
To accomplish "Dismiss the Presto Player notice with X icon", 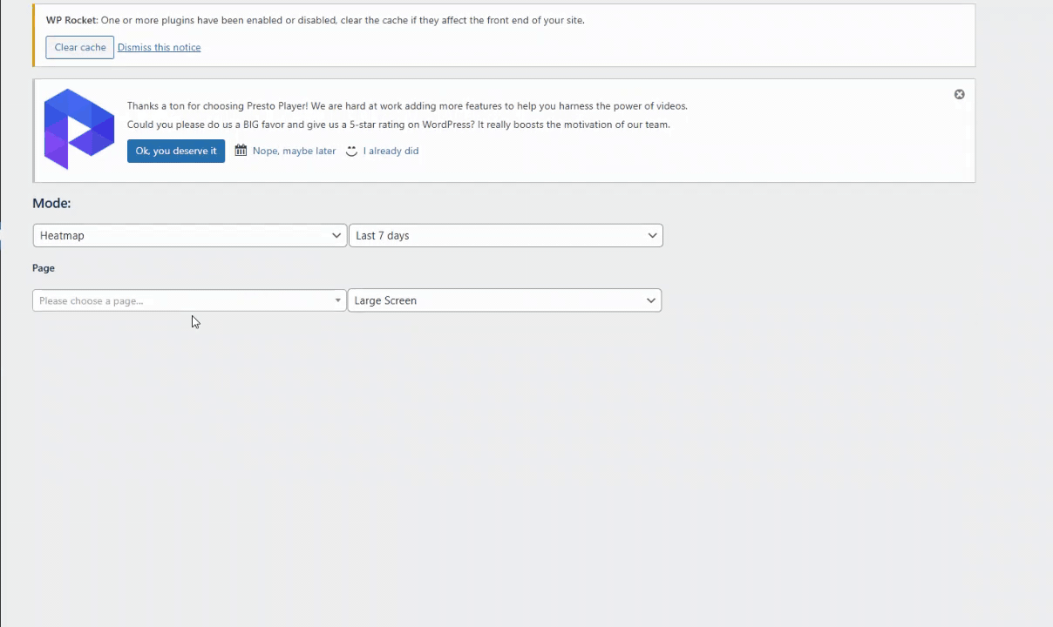I will pos(959,94).
